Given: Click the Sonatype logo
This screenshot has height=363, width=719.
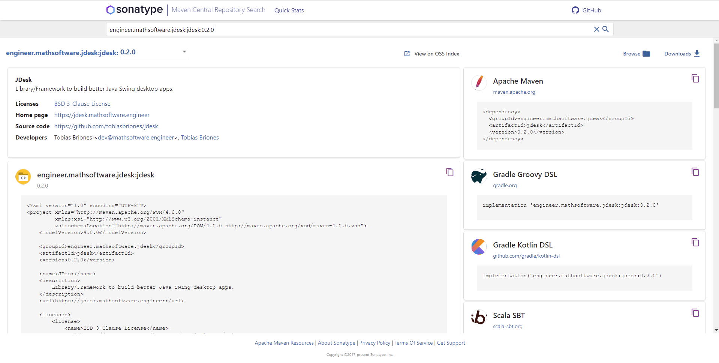Looking at the screenshot, I should [x=135, y=10].
